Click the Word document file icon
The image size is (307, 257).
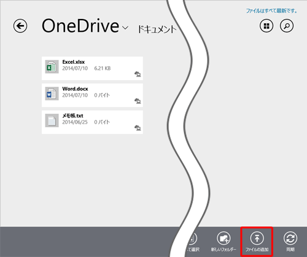point(52,94)
